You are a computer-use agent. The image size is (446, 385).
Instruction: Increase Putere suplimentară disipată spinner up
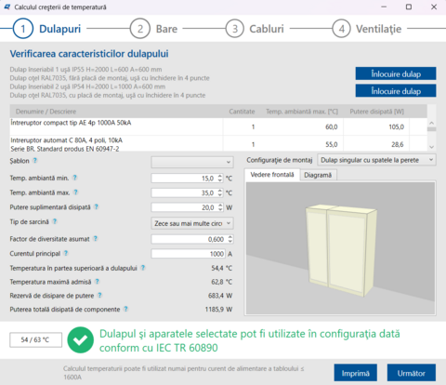point(220,205)
